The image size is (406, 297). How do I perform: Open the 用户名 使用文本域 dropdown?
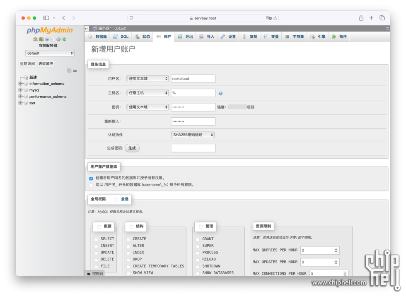point(147,78)
